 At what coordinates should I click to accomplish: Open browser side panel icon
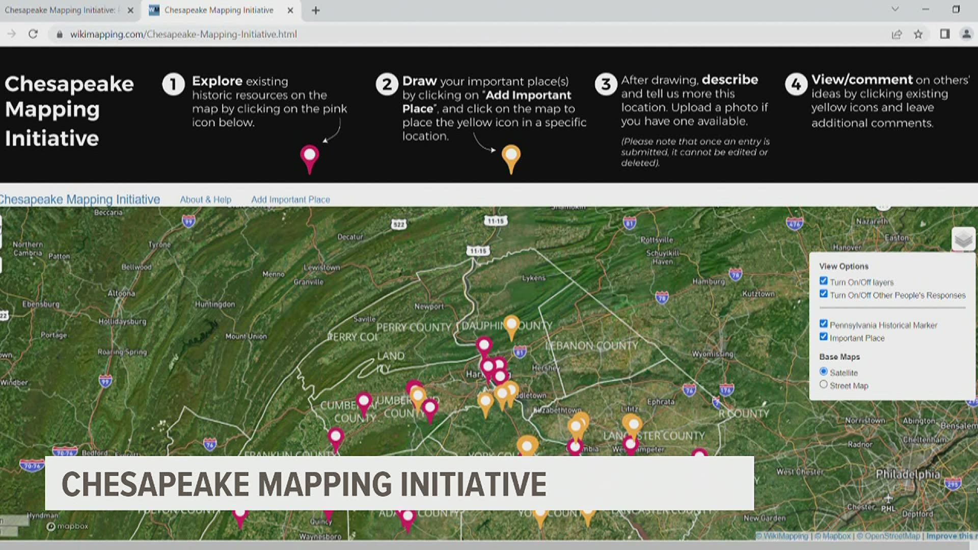pos(945,34)
